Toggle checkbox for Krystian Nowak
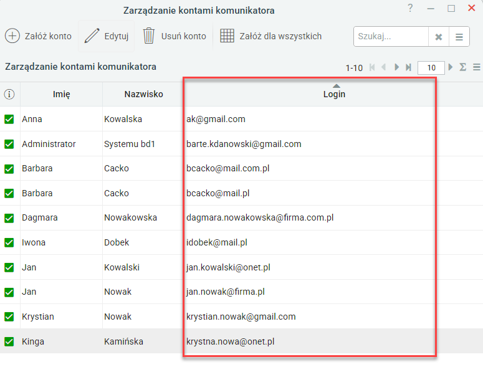The width and height of the screenshot is (483, 367). tap(9, 317)
